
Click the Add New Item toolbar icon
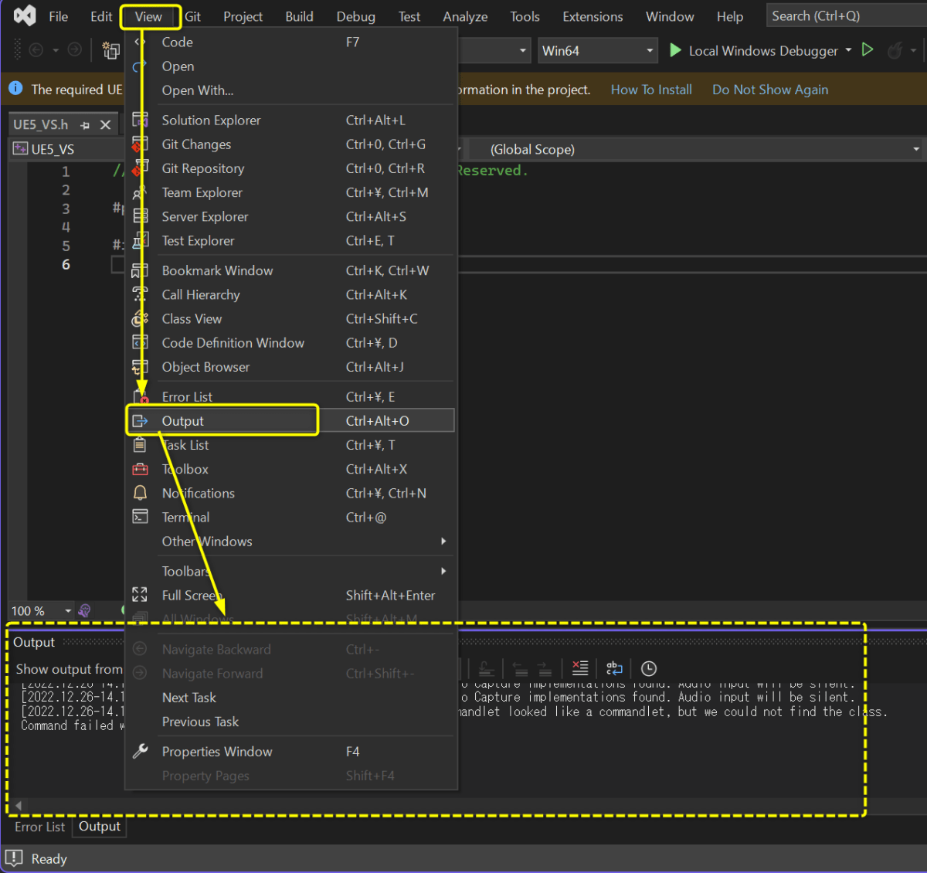(110, 50)
